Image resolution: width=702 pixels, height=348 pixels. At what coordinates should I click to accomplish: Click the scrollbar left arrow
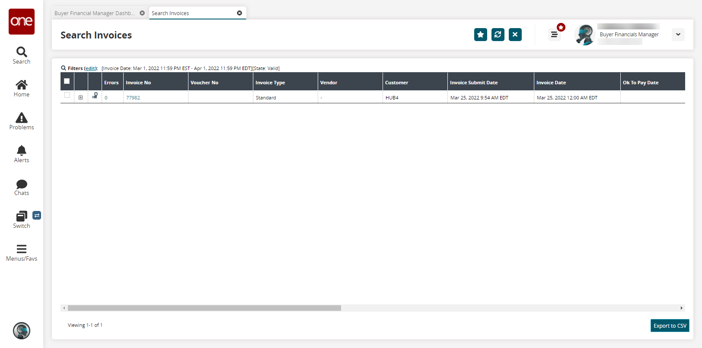pyautogui.click(x=64, y=308)
